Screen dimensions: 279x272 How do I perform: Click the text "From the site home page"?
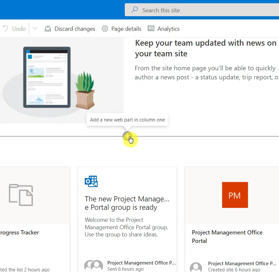click(x=206, y=73)
